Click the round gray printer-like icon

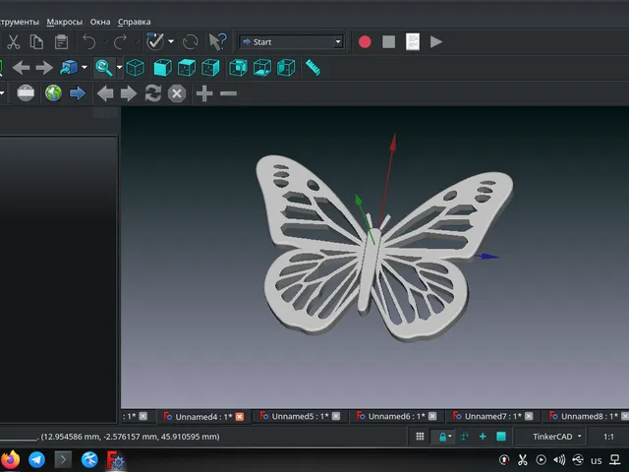(26, 93)
